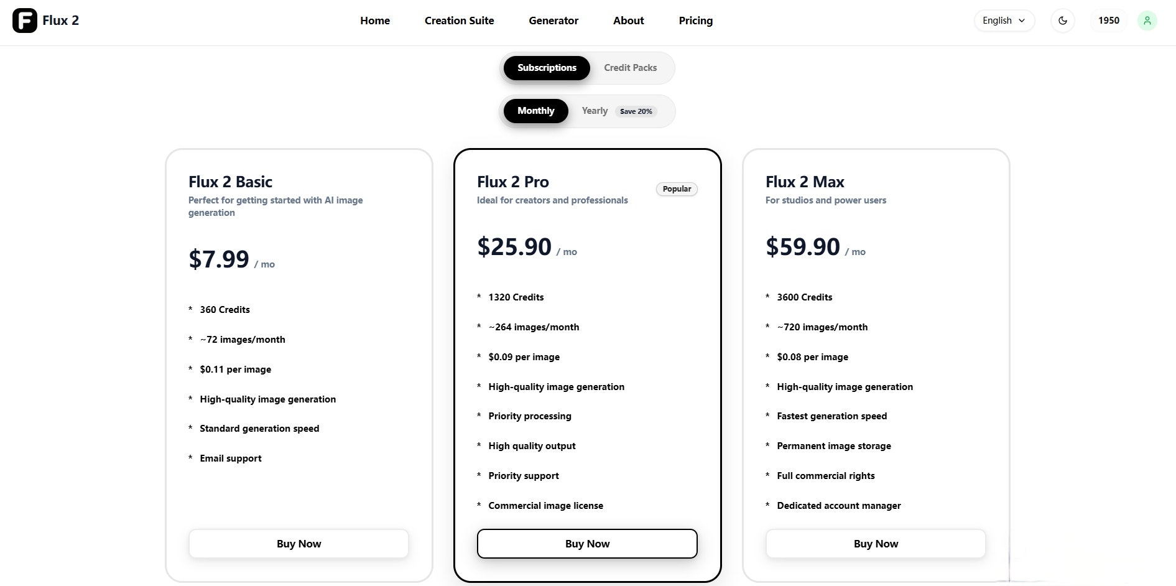This screenshot has width=1176, height=586.
Task: Open the Generator page
Action: point(553,21)
